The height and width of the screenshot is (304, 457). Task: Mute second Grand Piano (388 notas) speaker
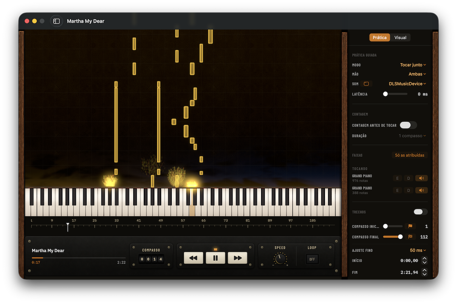click(x=421, y=190)
